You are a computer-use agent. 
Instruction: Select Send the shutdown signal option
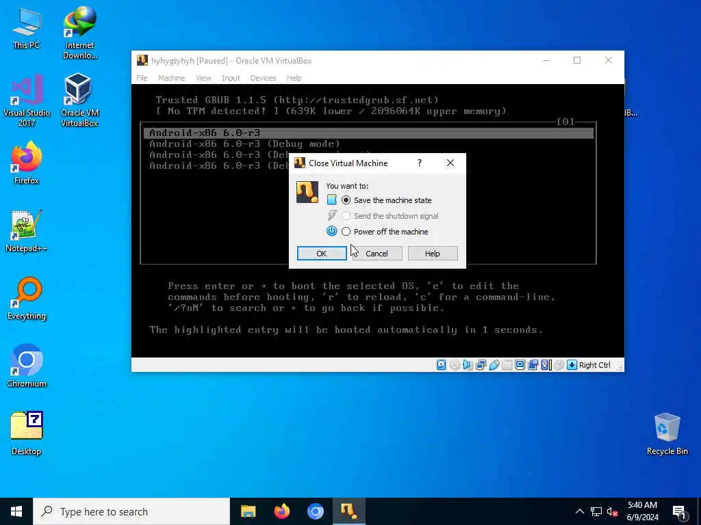coord(390,216)
